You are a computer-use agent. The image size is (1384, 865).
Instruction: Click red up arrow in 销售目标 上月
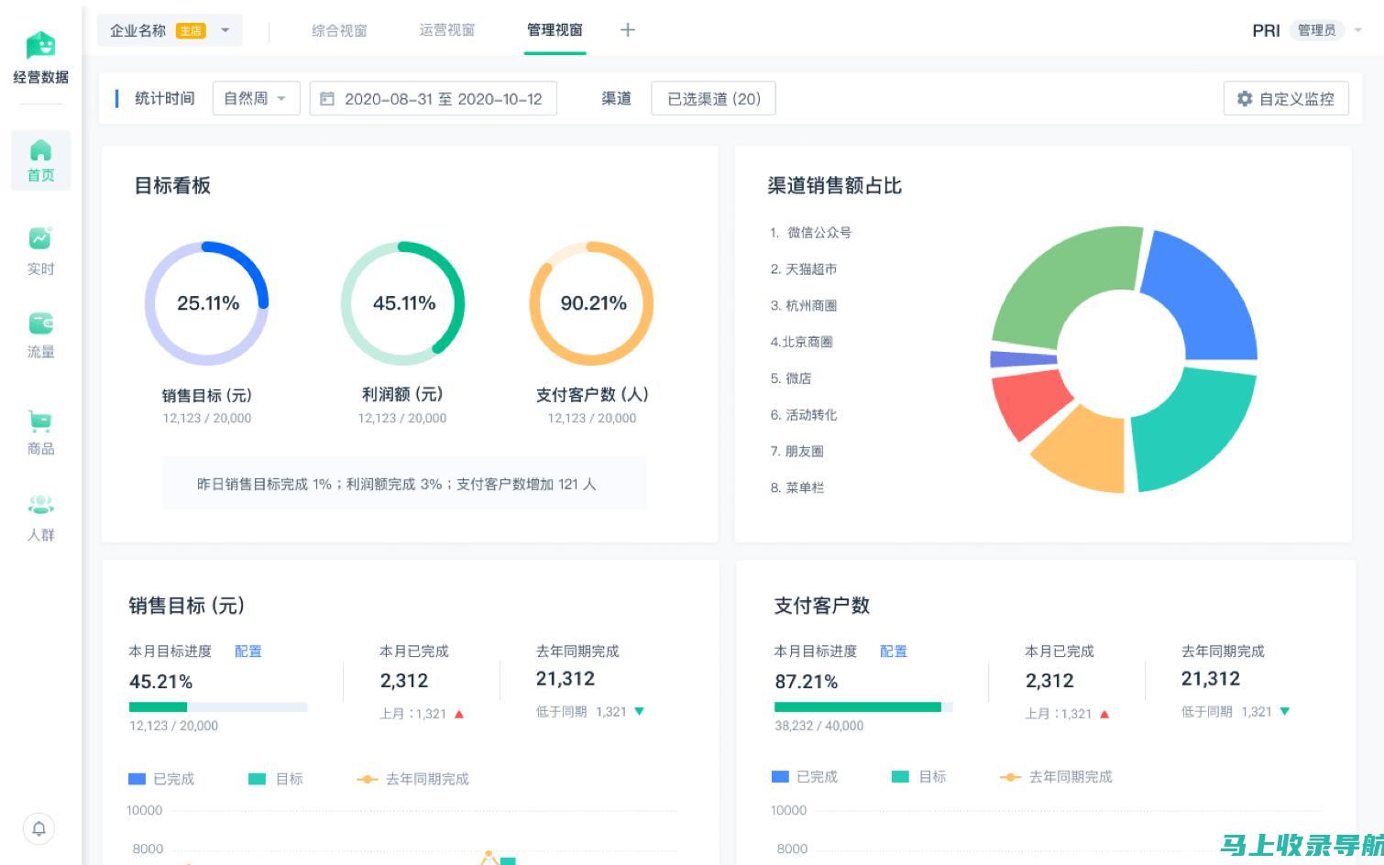tap(459, 714)
